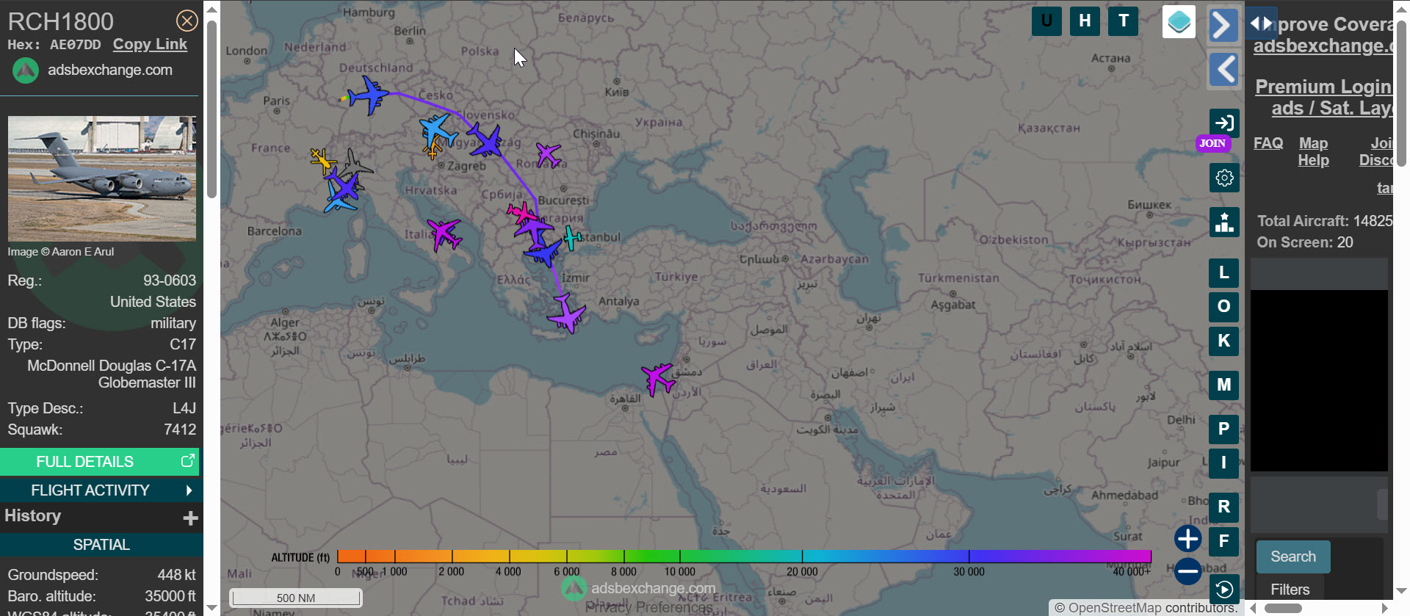
Task: Click the right chevron sidebar arrow
Action: click(1223, 25)
